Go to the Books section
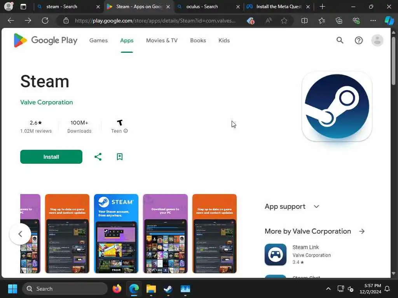The image size is (398, 298). (198, 40)
